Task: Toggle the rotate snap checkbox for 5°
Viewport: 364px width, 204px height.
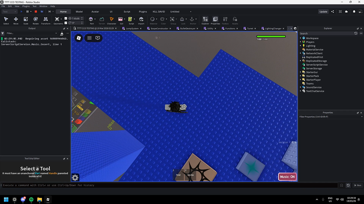Action: tap(66, 23)
